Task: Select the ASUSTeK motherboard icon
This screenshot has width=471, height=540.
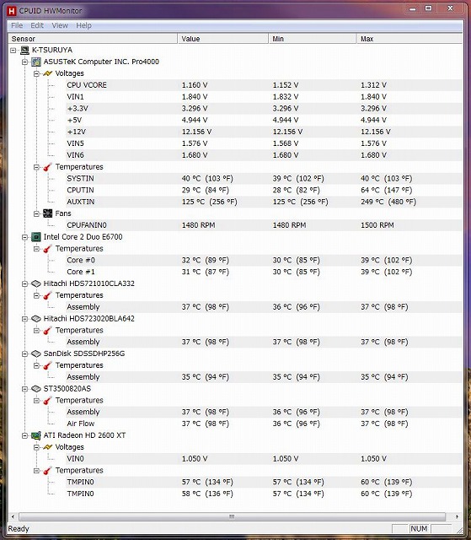Action: (x=36, y=62)
